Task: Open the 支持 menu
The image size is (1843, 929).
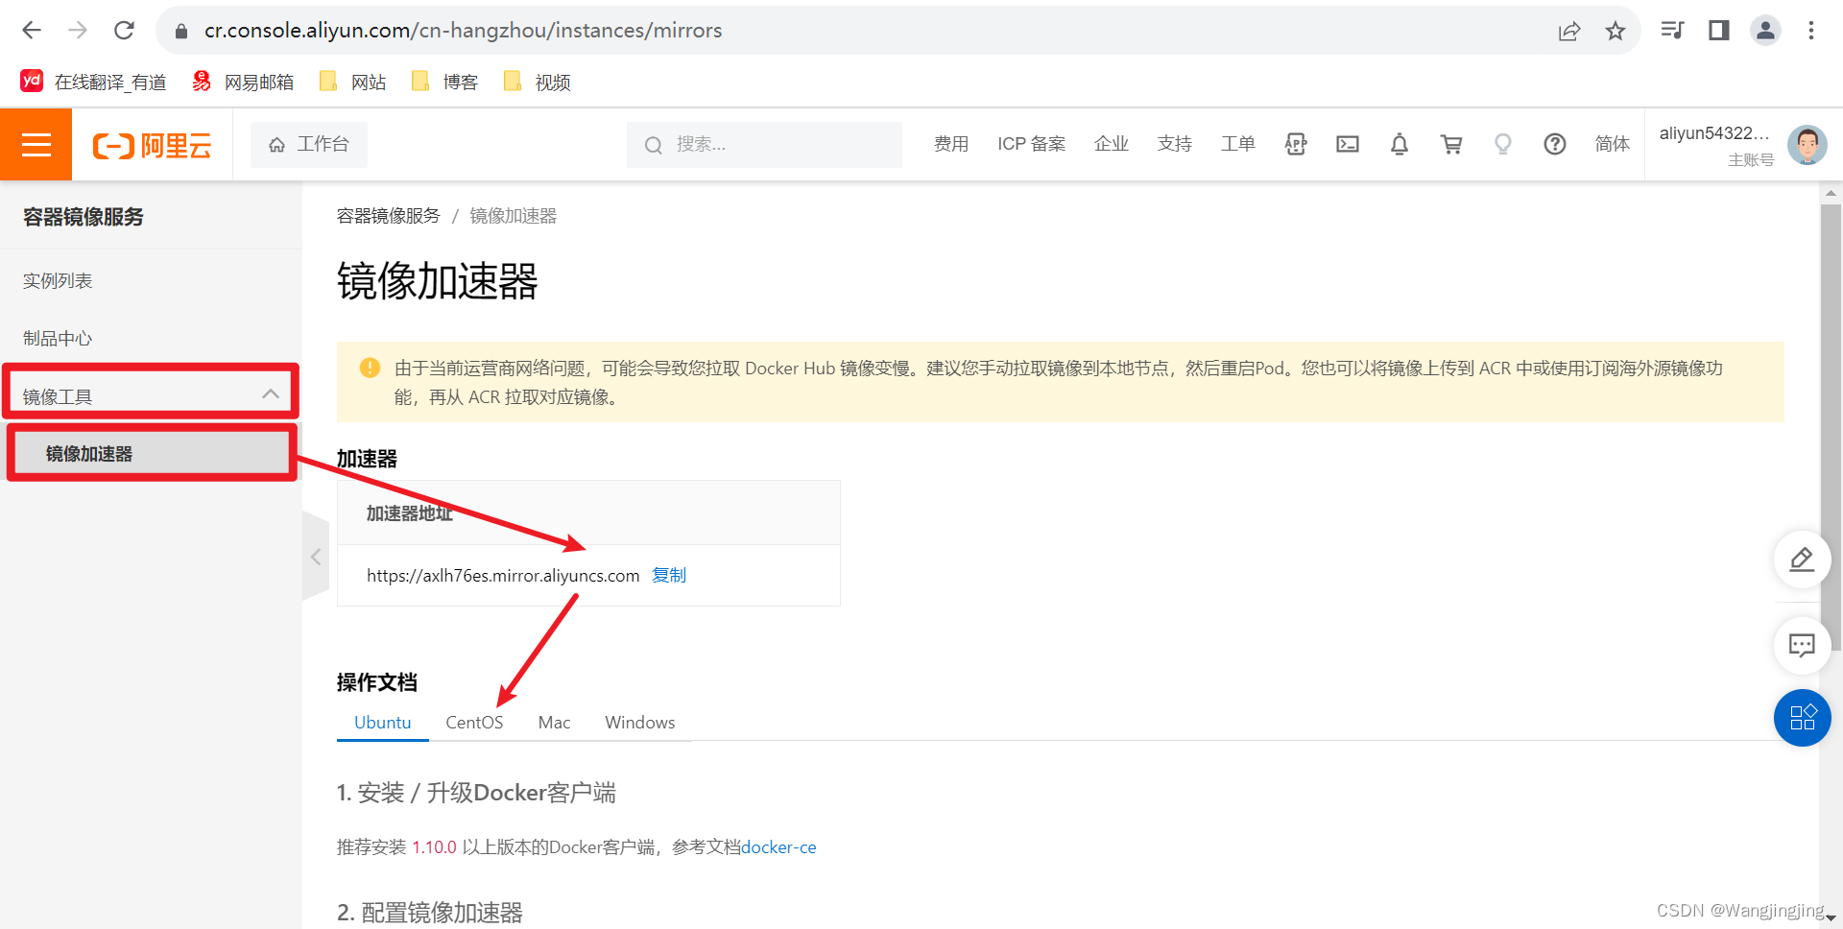Action: [x=1175, y=144]
